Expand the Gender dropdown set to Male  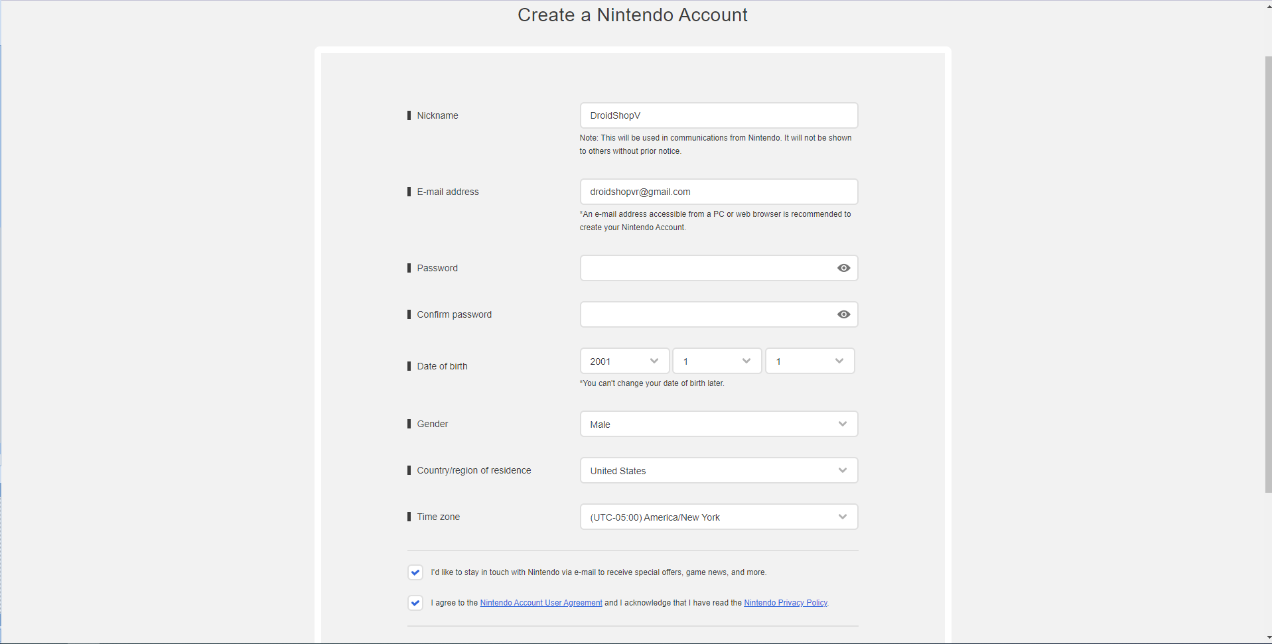pos(719,424)
